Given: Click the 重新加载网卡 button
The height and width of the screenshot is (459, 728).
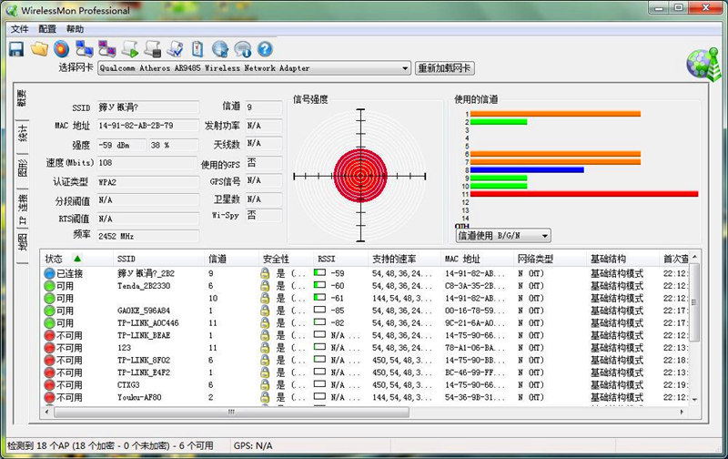Looking at the screenshot, I should pyautogui.click(x=444, y=68).
